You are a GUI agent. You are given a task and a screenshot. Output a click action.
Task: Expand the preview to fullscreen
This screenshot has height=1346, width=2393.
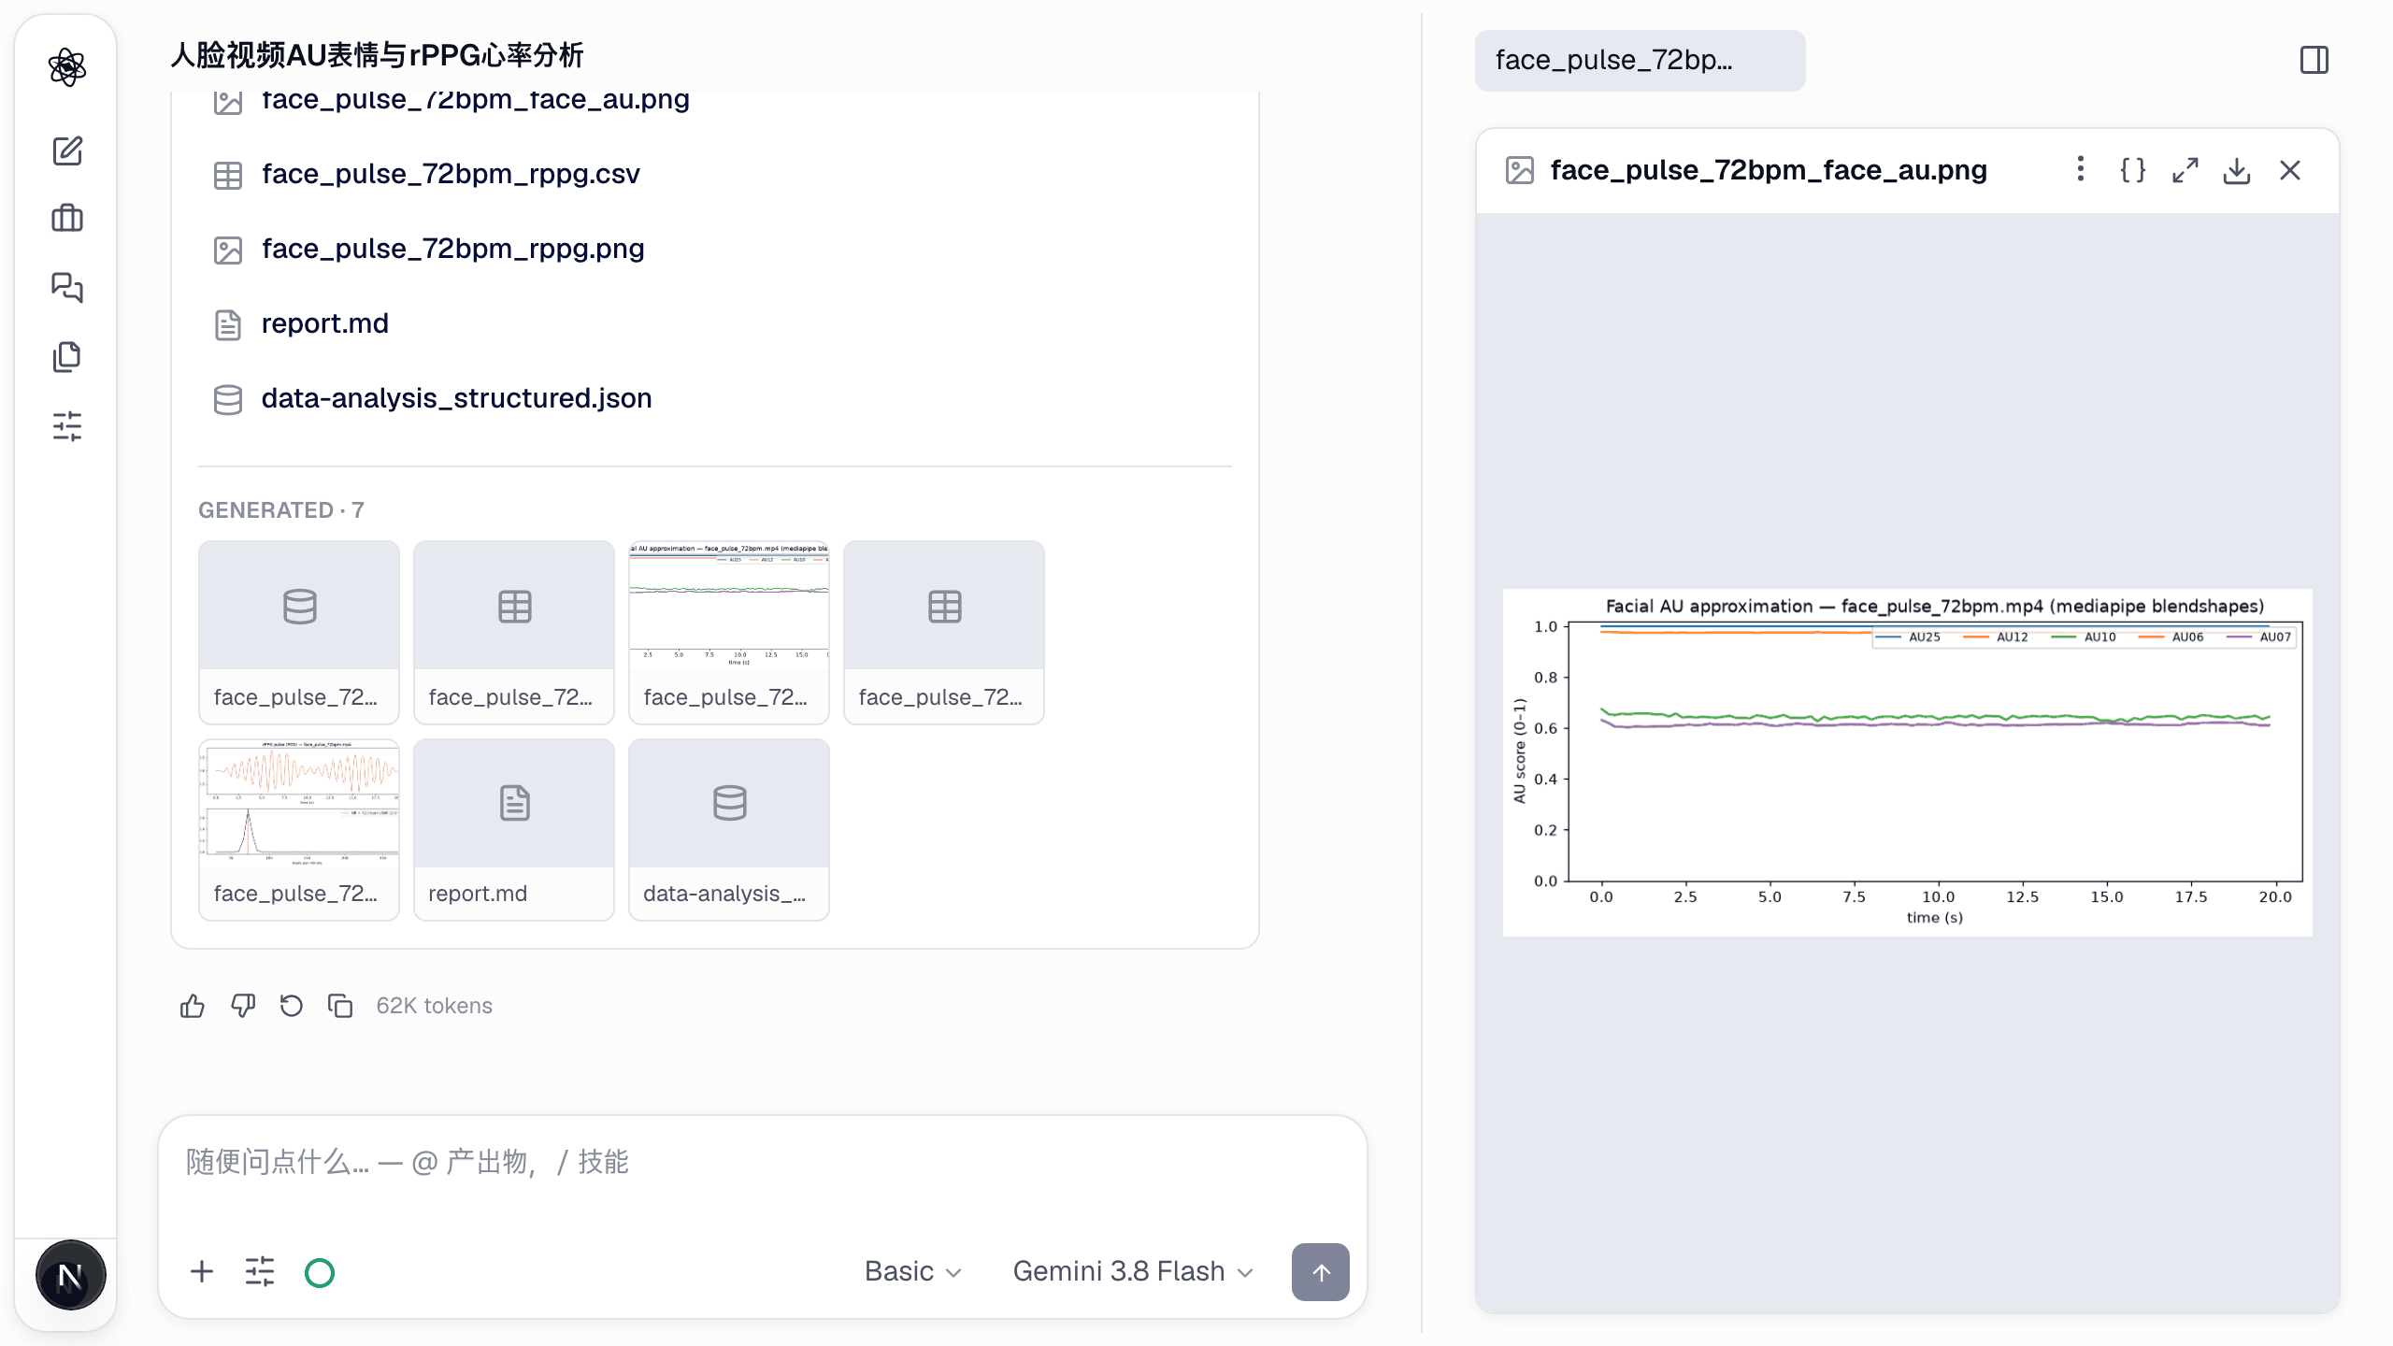[2185, 170]
